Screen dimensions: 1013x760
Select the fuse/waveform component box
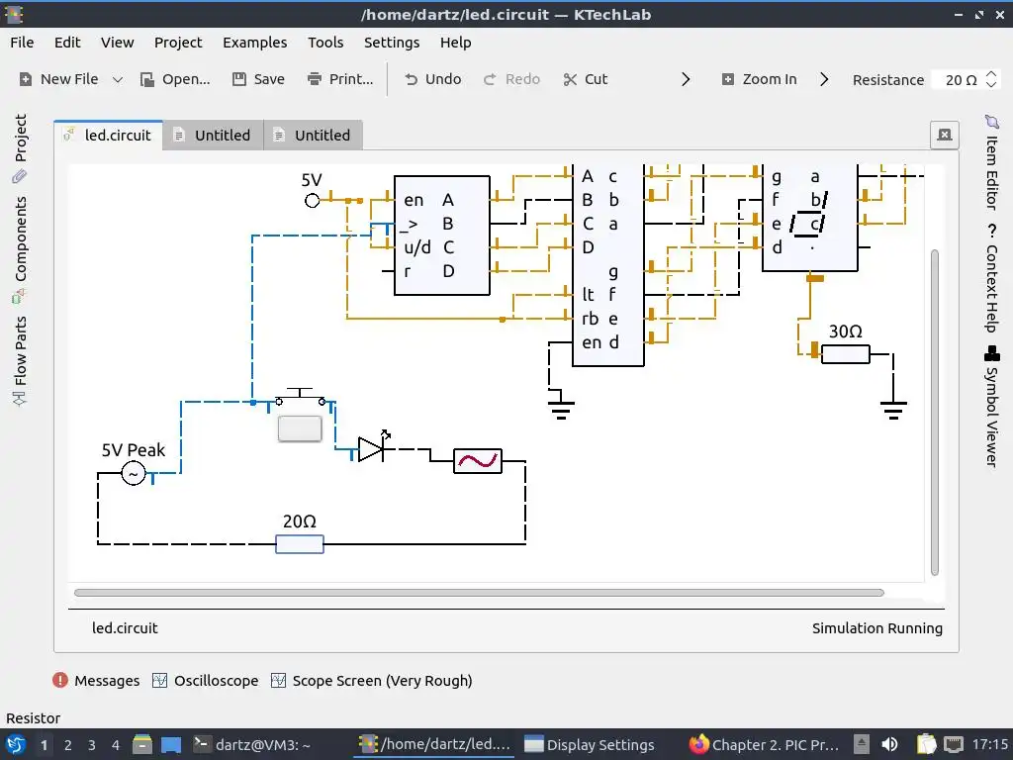[x=478, y=461]
